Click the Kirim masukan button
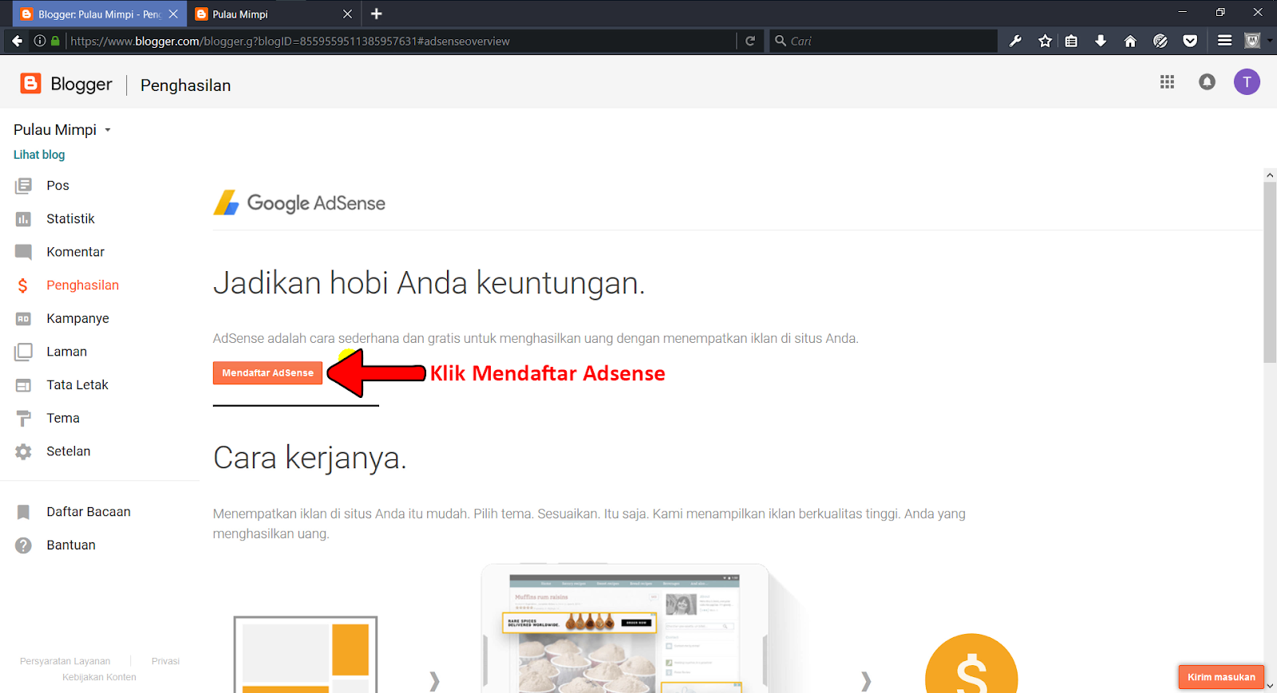The height and width of the screenshot is (693, 1277). [1221, 677]
